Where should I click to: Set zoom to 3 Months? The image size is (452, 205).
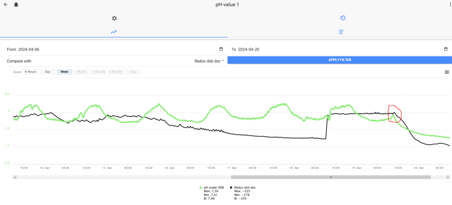click(x=99, y=72)
